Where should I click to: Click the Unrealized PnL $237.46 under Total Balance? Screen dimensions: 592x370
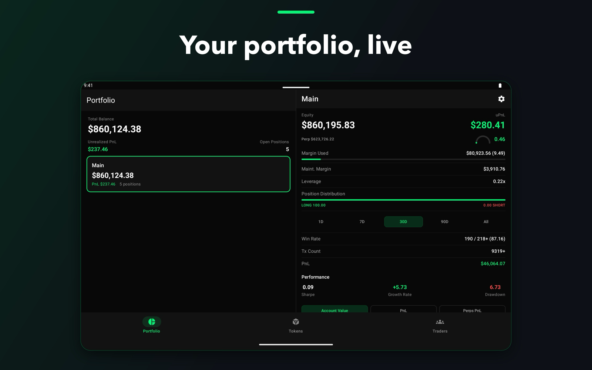(x=98, y=149)
